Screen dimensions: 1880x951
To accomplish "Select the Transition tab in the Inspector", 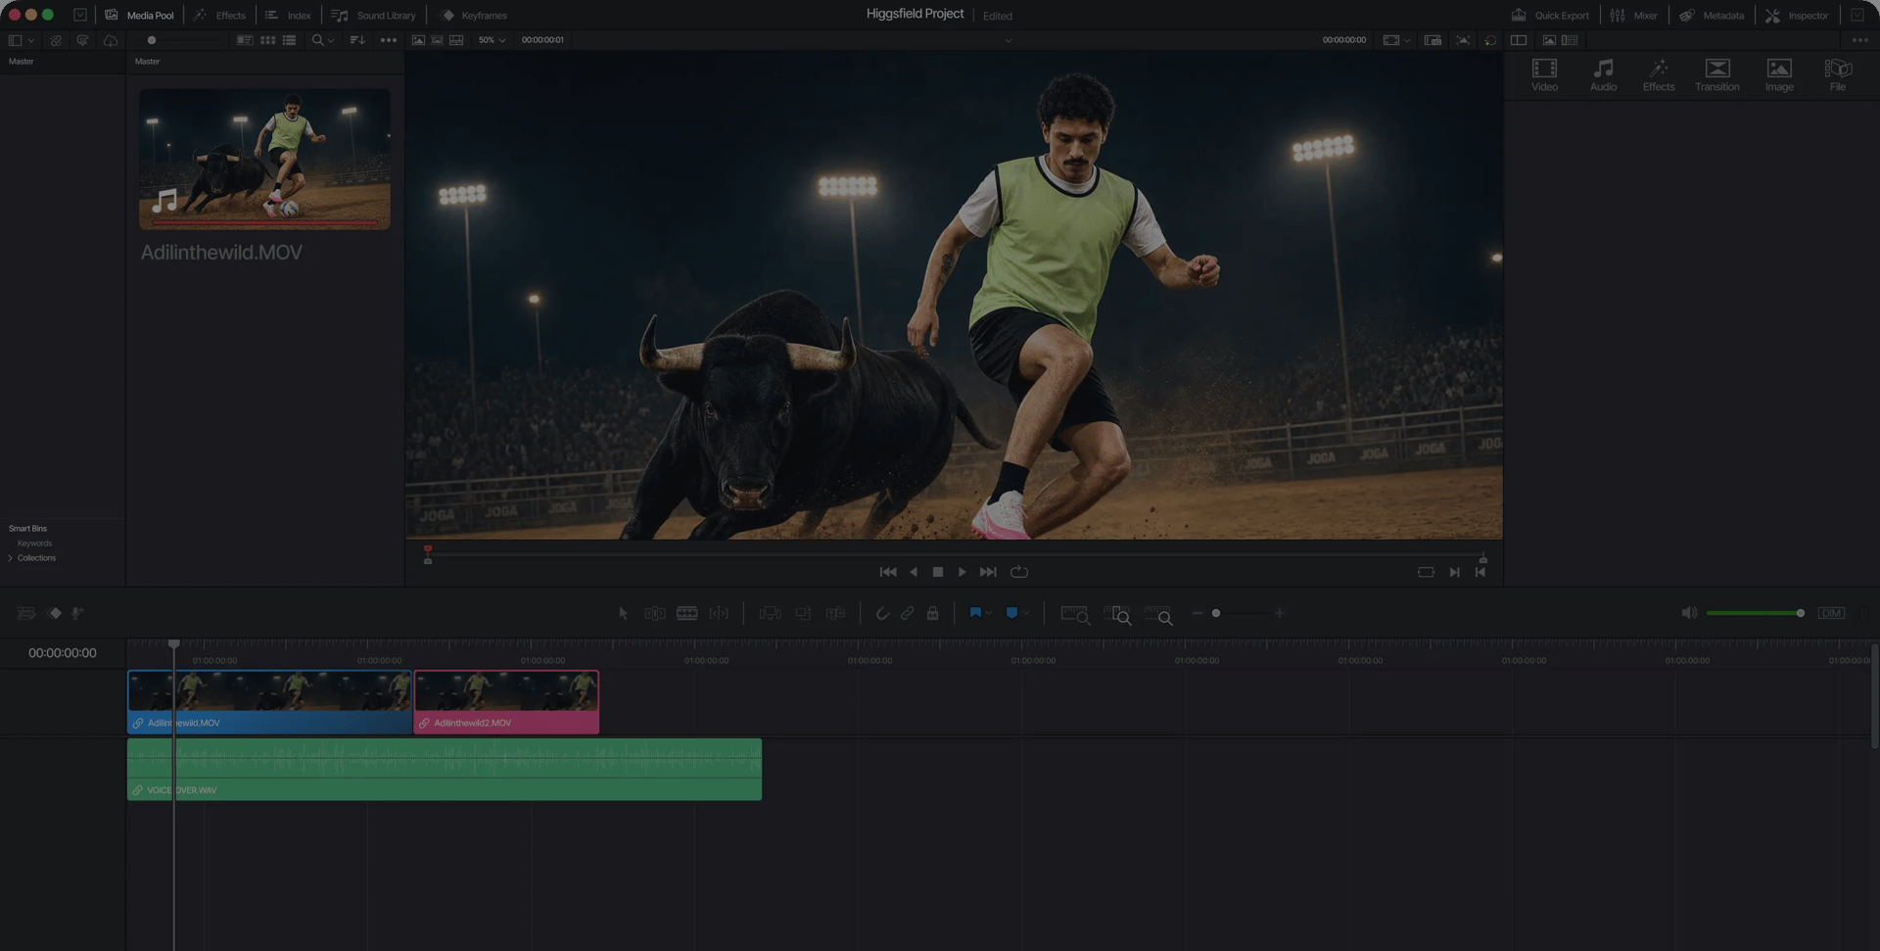I will [1717, 74].
